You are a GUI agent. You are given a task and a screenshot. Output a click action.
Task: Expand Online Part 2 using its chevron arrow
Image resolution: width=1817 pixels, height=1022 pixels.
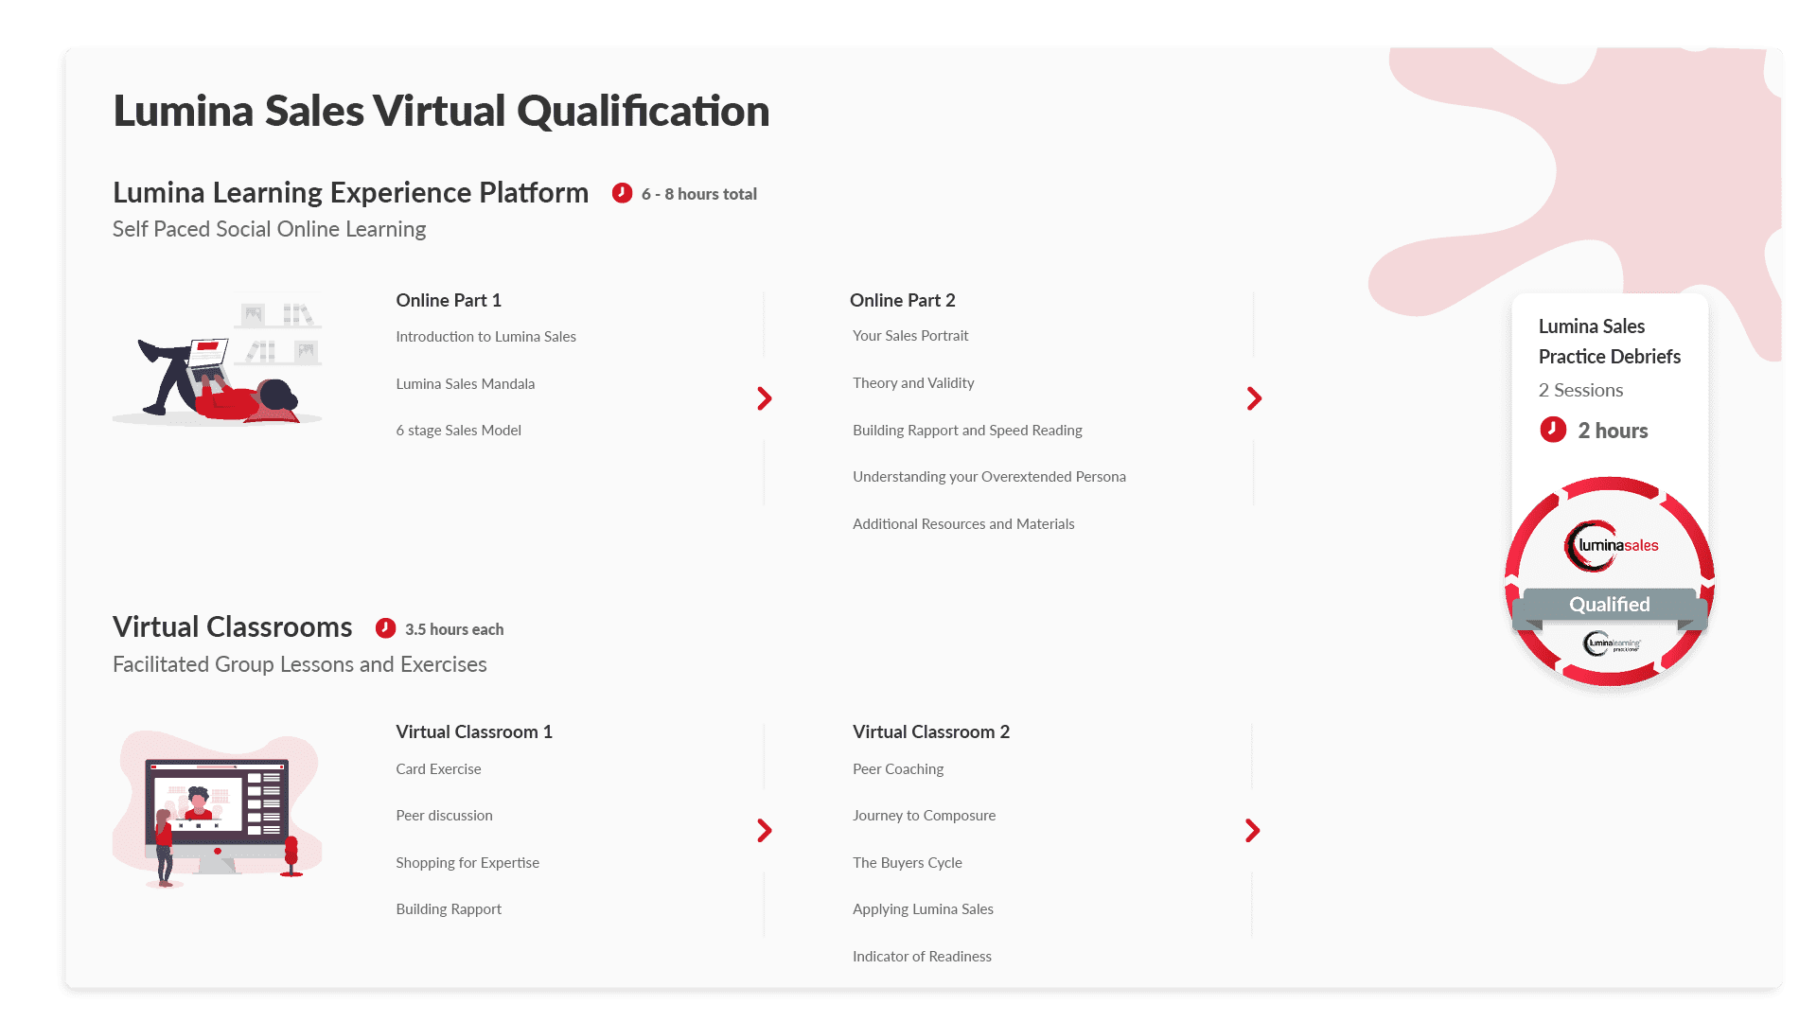tap(1254, 398)
